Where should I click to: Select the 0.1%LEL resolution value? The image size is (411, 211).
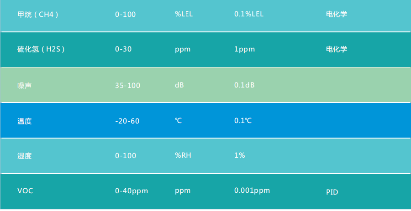tap(249, 14)
